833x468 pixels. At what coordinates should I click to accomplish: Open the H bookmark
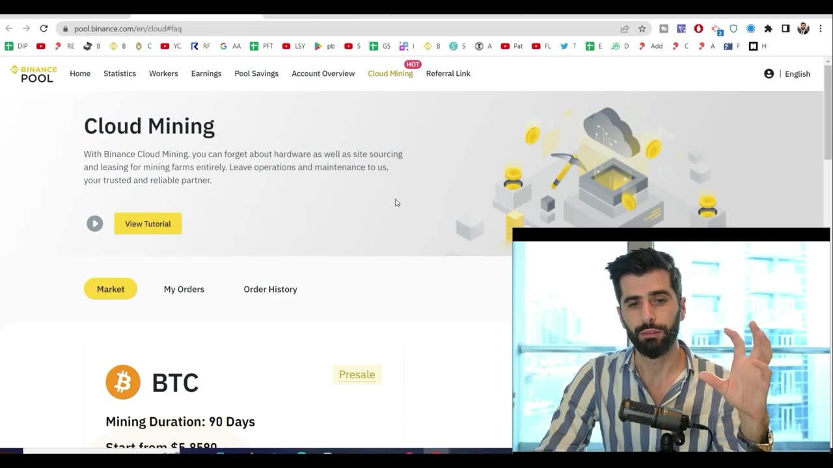758,46
